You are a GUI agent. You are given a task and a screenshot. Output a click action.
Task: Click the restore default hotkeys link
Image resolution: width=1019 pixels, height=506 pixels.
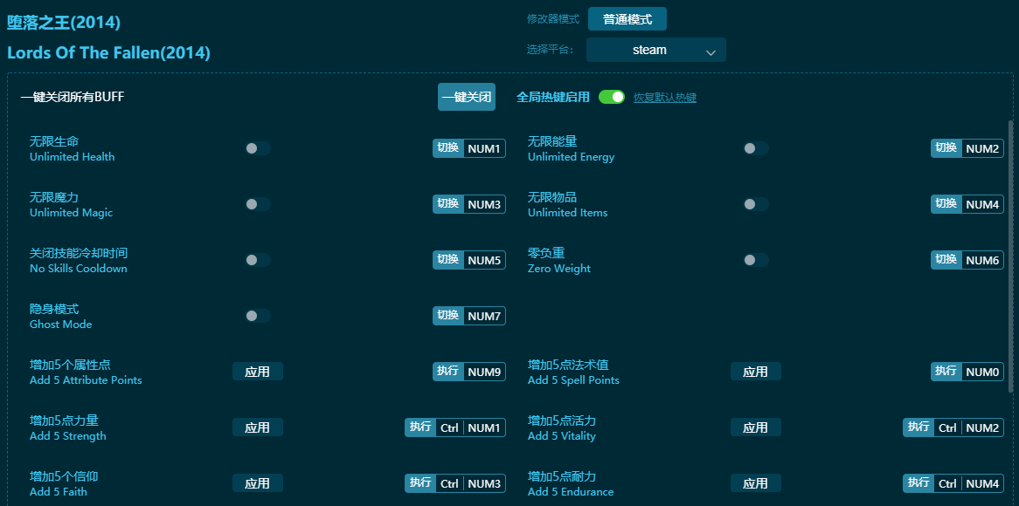coord(665,98)
